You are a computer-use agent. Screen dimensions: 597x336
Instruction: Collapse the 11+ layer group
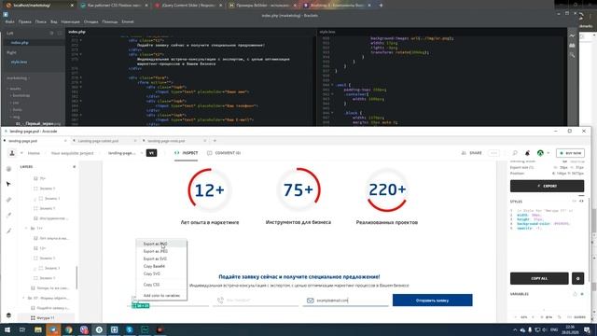(x=26, y=228)
